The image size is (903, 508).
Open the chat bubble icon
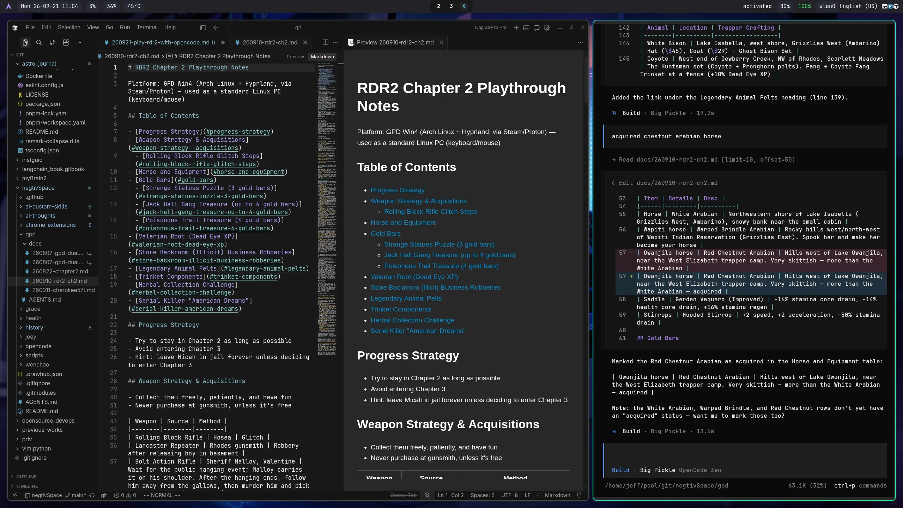[x=537, y=28]
